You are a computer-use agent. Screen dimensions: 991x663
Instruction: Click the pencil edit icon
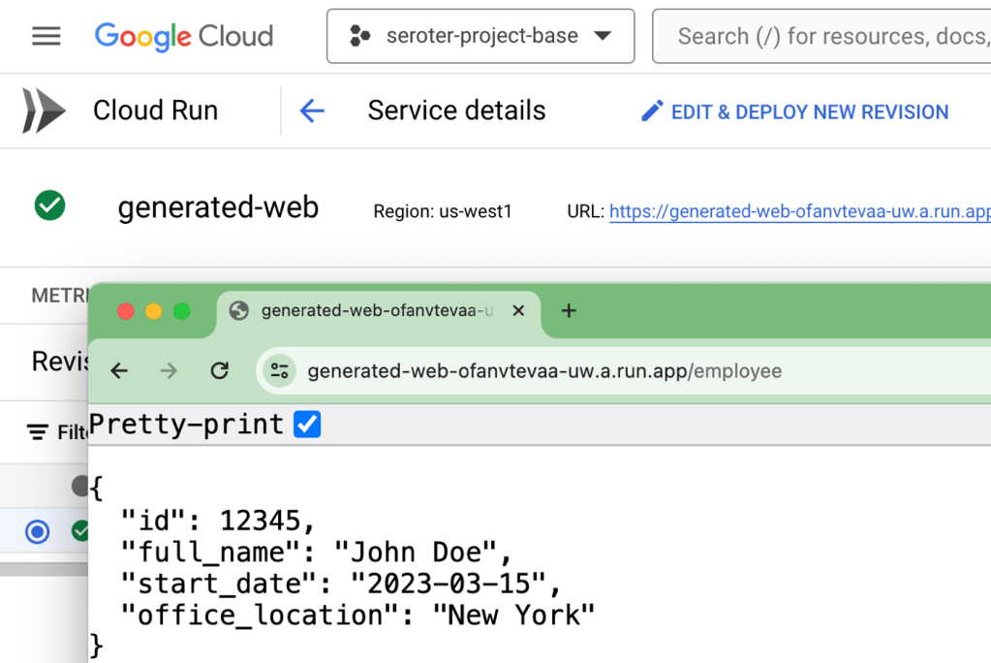[x=652, y=111]
